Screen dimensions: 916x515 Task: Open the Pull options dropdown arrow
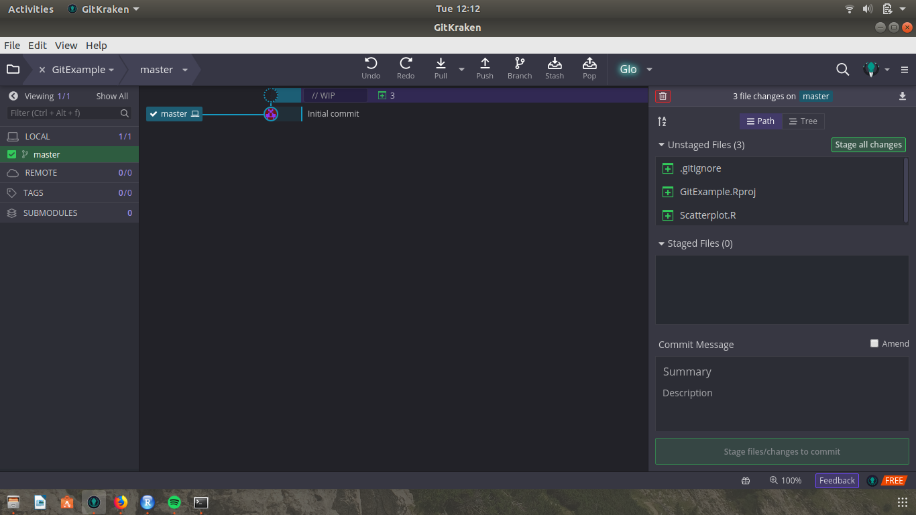click(x=461, y=69)
